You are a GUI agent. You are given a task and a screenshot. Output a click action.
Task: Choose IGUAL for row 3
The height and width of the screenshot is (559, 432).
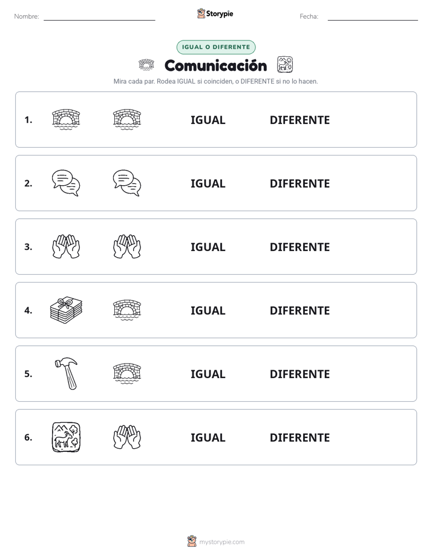pyautogui.click(x=208, y=247)
